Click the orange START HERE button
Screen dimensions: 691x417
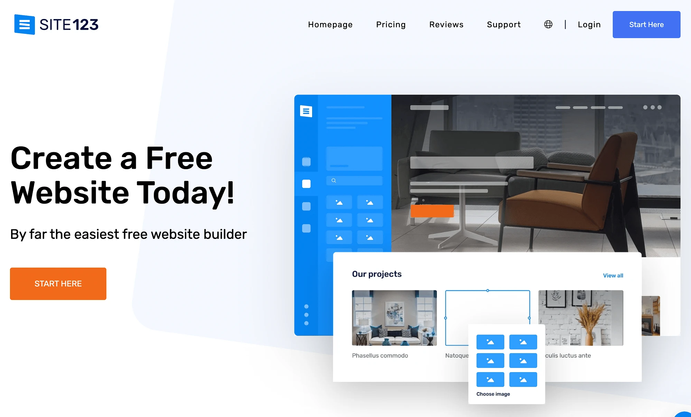(x=58, y=283)
